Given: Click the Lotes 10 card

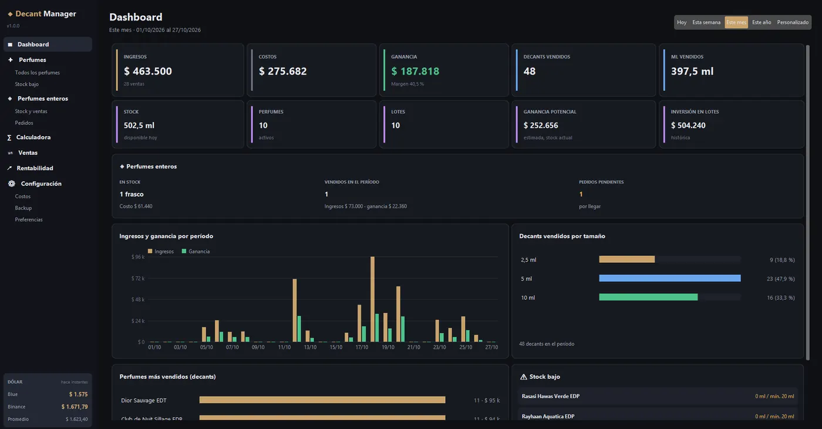Looking at the screenshot, I should click(444, 124).
